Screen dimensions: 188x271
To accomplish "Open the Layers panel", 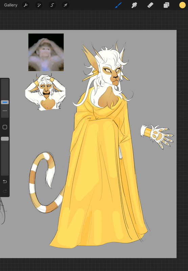I will (x=166, y=5).
